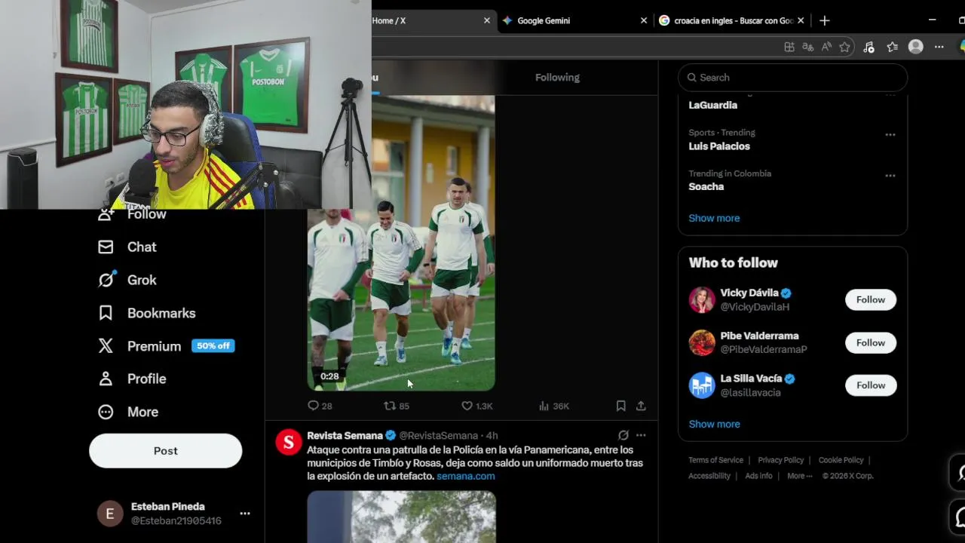Follow Pibe Valderrama

pos(870,342)
